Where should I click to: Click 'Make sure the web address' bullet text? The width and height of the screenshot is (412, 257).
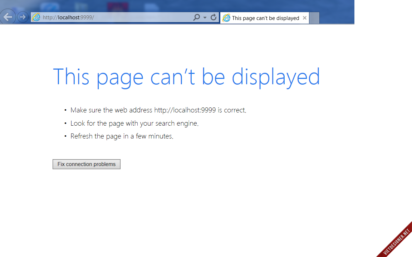click(x=158, y=110)
